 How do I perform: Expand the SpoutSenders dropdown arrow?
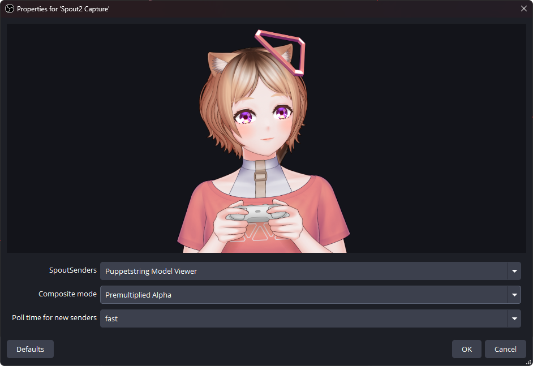(514, 271)
